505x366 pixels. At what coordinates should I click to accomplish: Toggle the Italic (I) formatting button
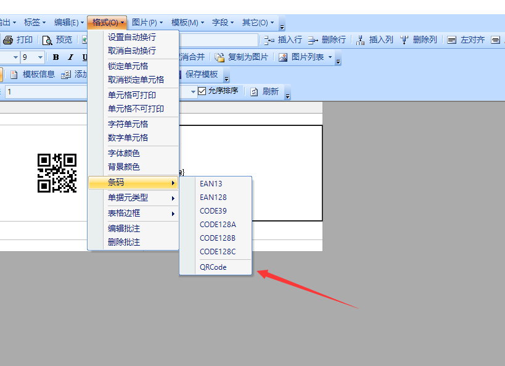(x=70, y=57)
